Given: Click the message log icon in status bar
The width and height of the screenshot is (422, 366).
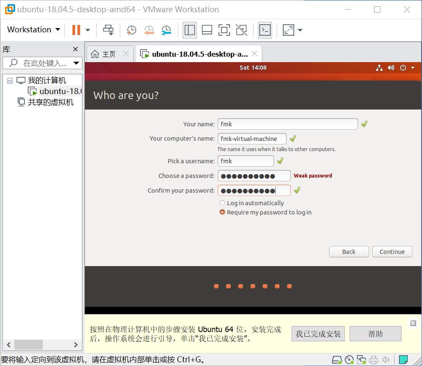Looking at the screenshot, I should coord(403,360).
